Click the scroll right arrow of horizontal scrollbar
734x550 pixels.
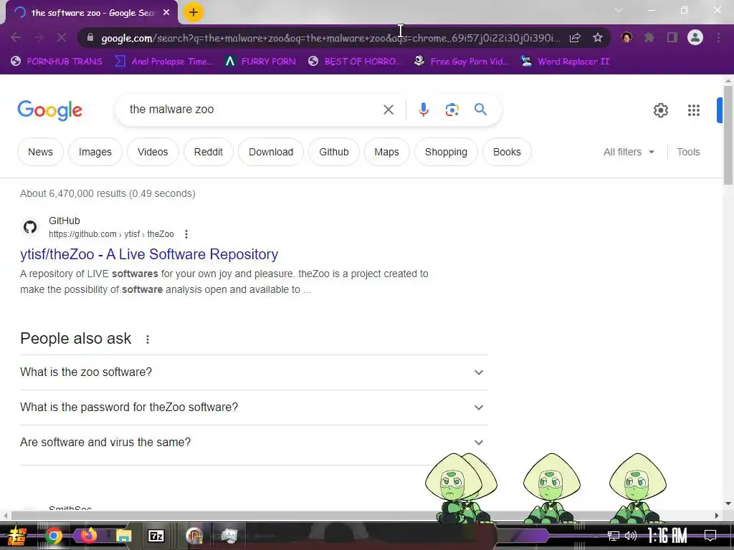click(717, 516)
